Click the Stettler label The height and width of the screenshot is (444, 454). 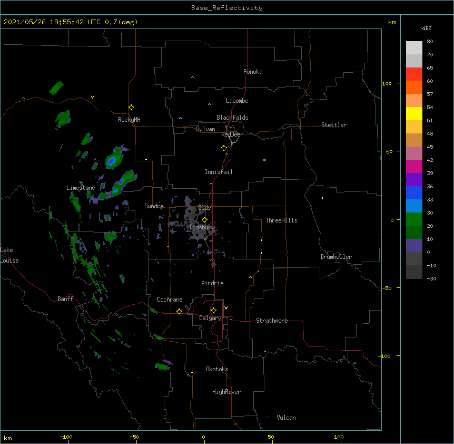point(334,125)
